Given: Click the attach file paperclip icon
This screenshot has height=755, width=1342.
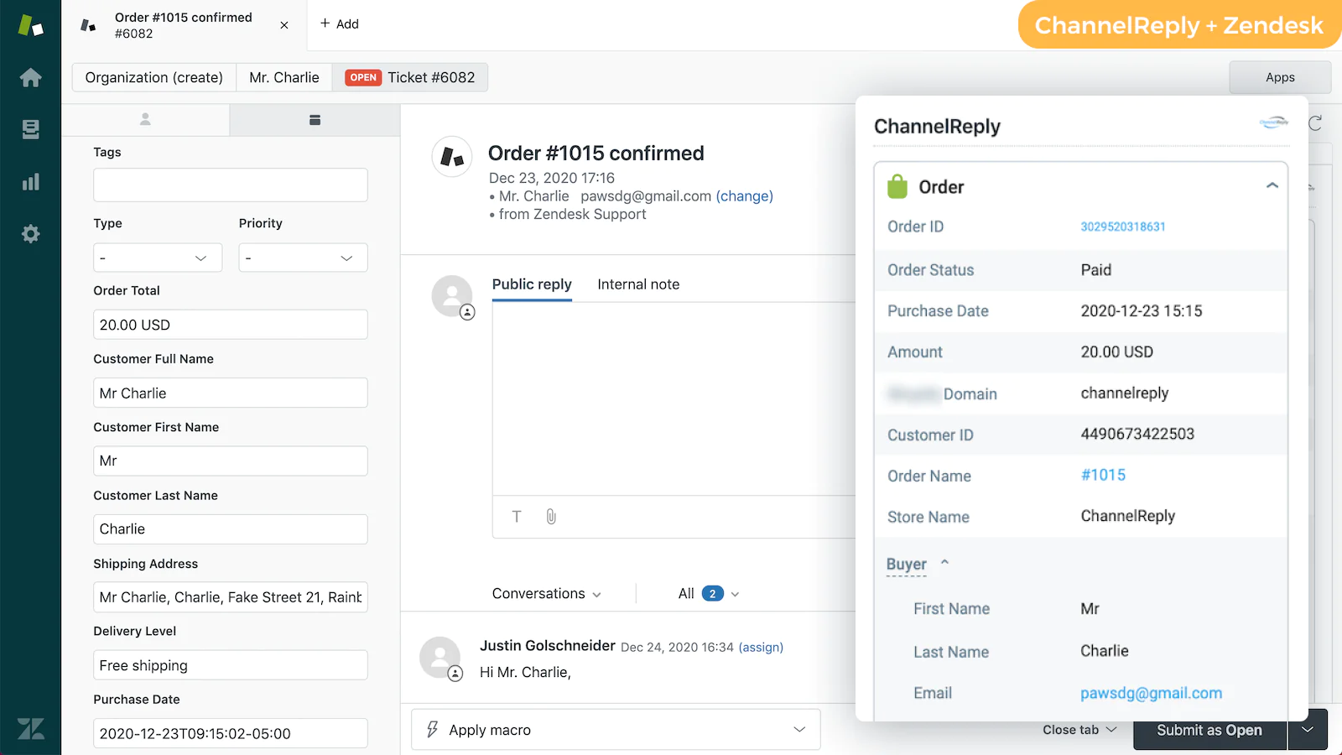Looking at the screenshot, I should point(551,517).
